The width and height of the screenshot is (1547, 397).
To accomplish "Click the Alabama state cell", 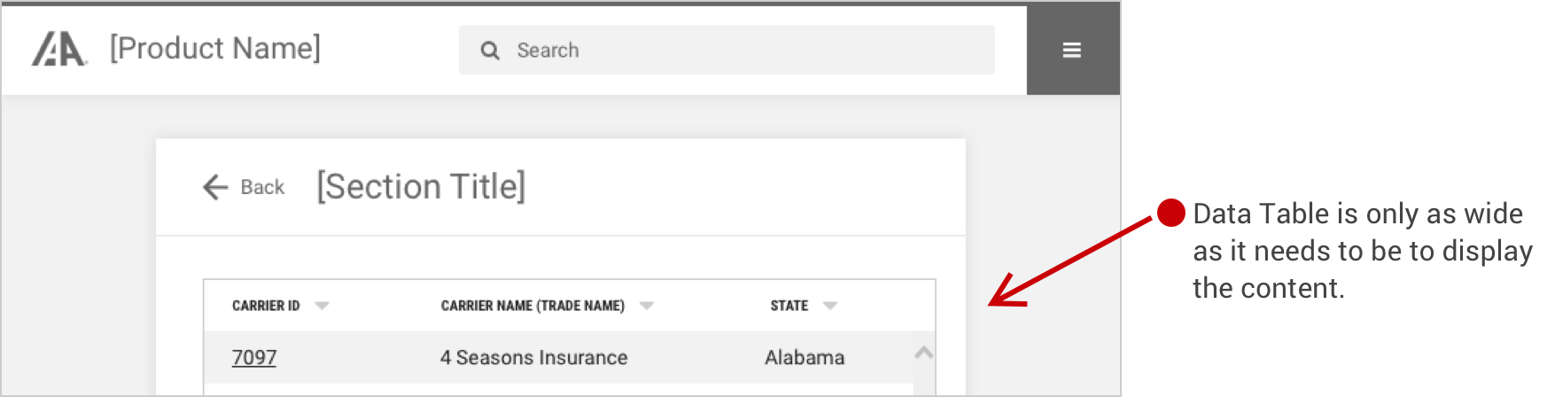I will (x=805, y=357).
